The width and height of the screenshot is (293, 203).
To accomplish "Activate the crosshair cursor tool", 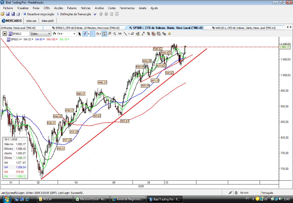I will tap(85, 34).
